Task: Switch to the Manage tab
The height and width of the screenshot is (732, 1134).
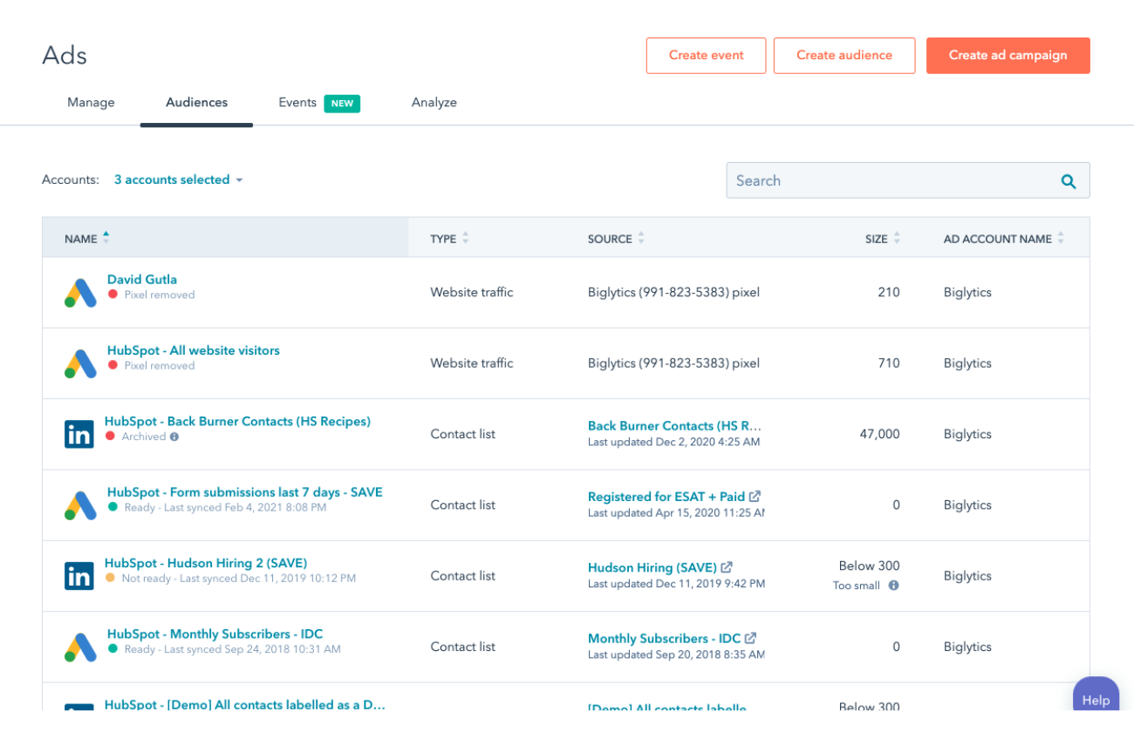Action: pyautogui.click(x=91, y=102)
